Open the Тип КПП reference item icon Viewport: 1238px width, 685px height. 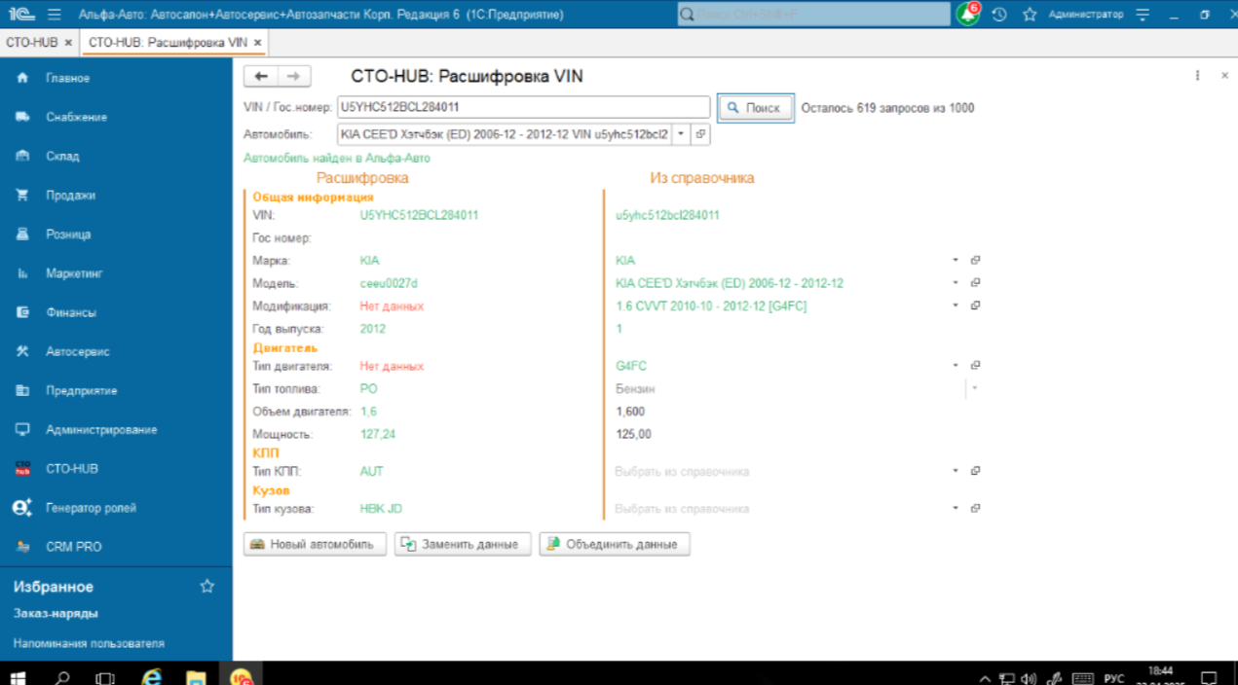point(975,471)
